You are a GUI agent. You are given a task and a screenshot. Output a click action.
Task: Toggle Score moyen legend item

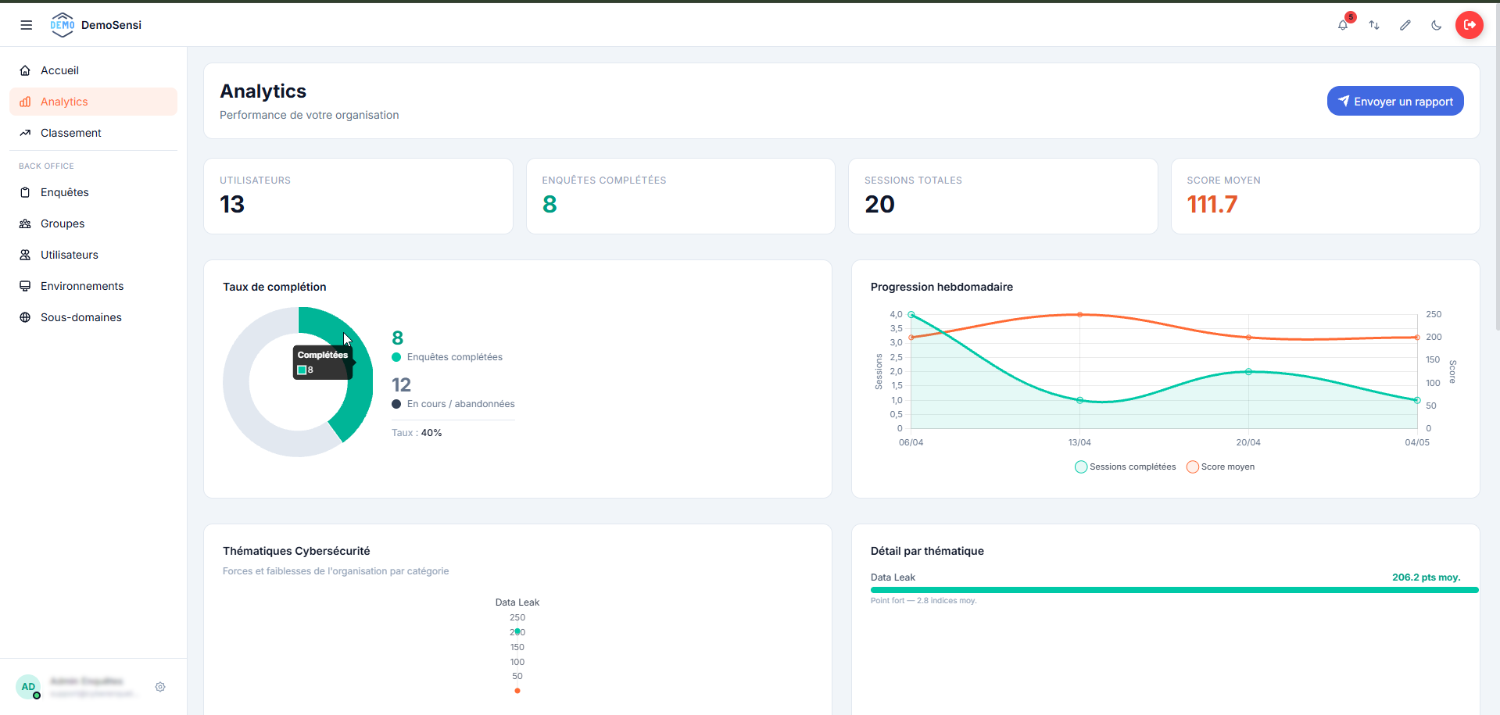pos(1220,467)
